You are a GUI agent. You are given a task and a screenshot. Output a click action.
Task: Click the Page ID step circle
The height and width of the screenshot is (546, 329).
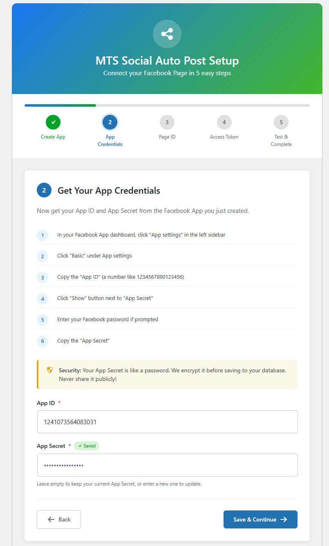click(x=167, y=122)
